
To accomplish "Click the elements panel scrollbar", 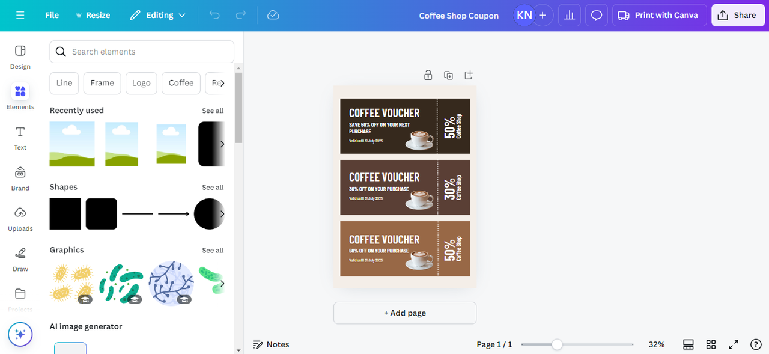I will [239, 108].
